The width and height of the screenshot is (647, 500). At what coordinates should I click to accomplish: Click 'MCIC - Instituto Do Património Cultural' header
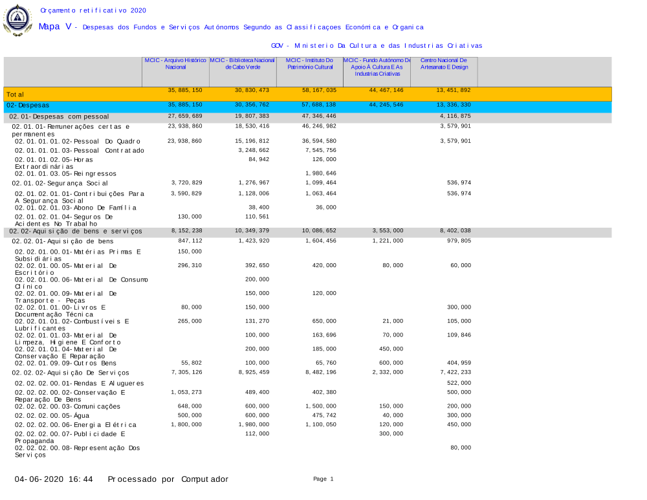point(310,63)
